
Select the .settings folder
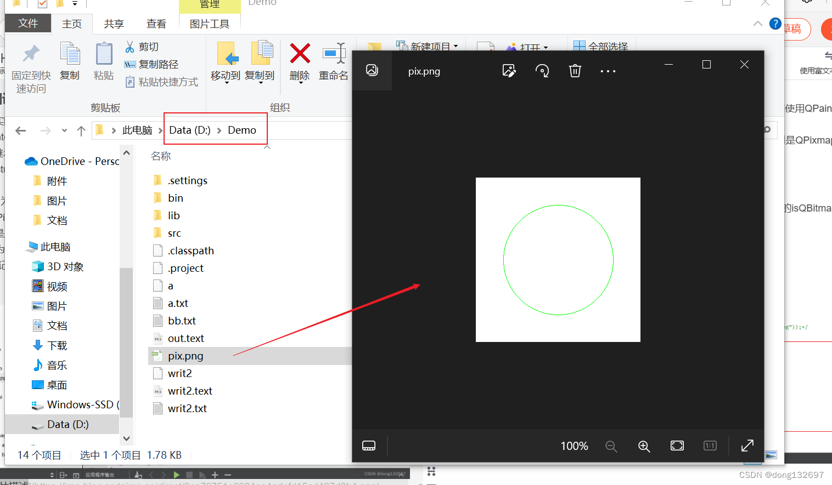(x=180, y=180)
